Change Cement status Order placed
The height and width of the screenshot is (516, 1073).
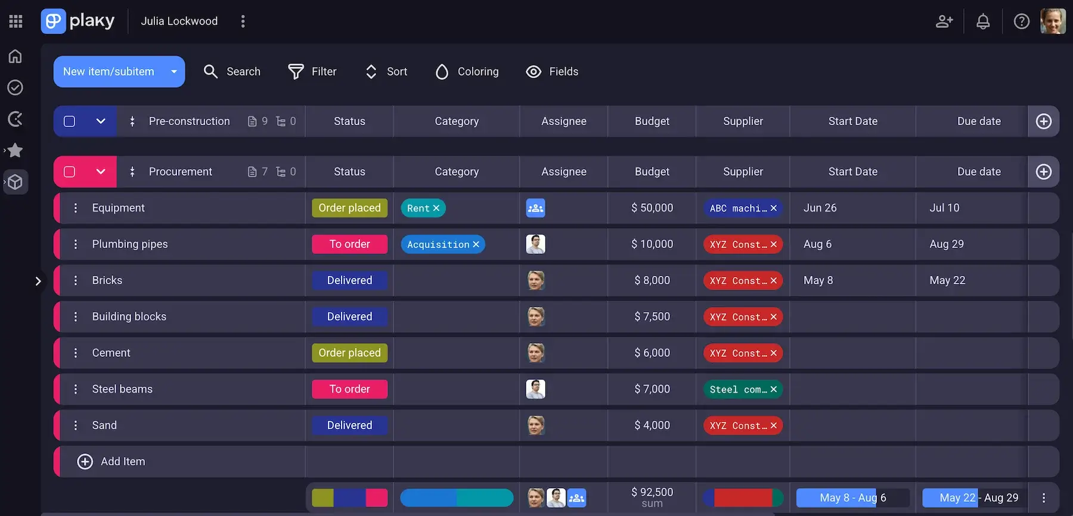coord(349,353)
